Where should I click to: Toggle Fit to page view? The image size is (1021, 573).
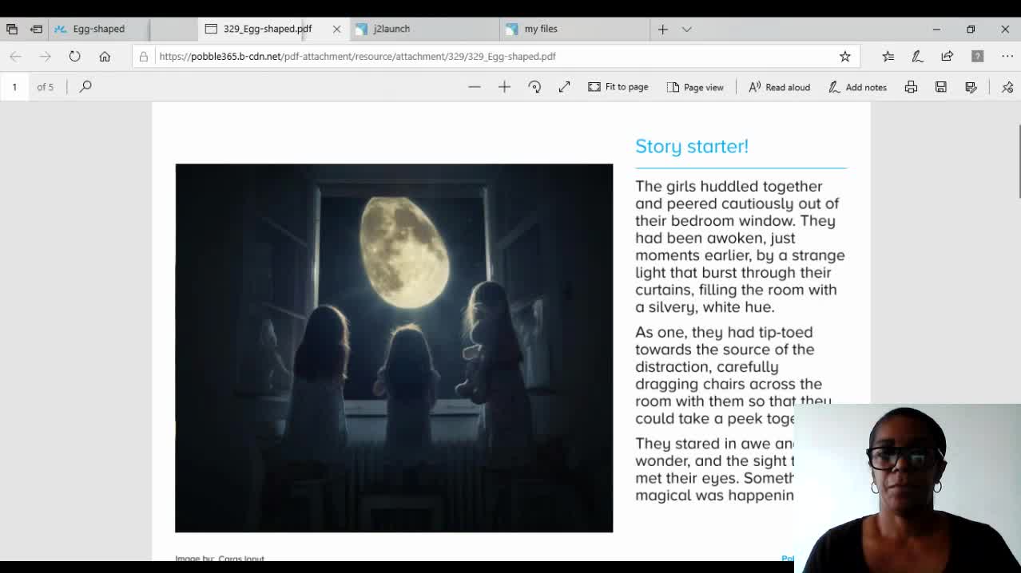coord(618,87)
